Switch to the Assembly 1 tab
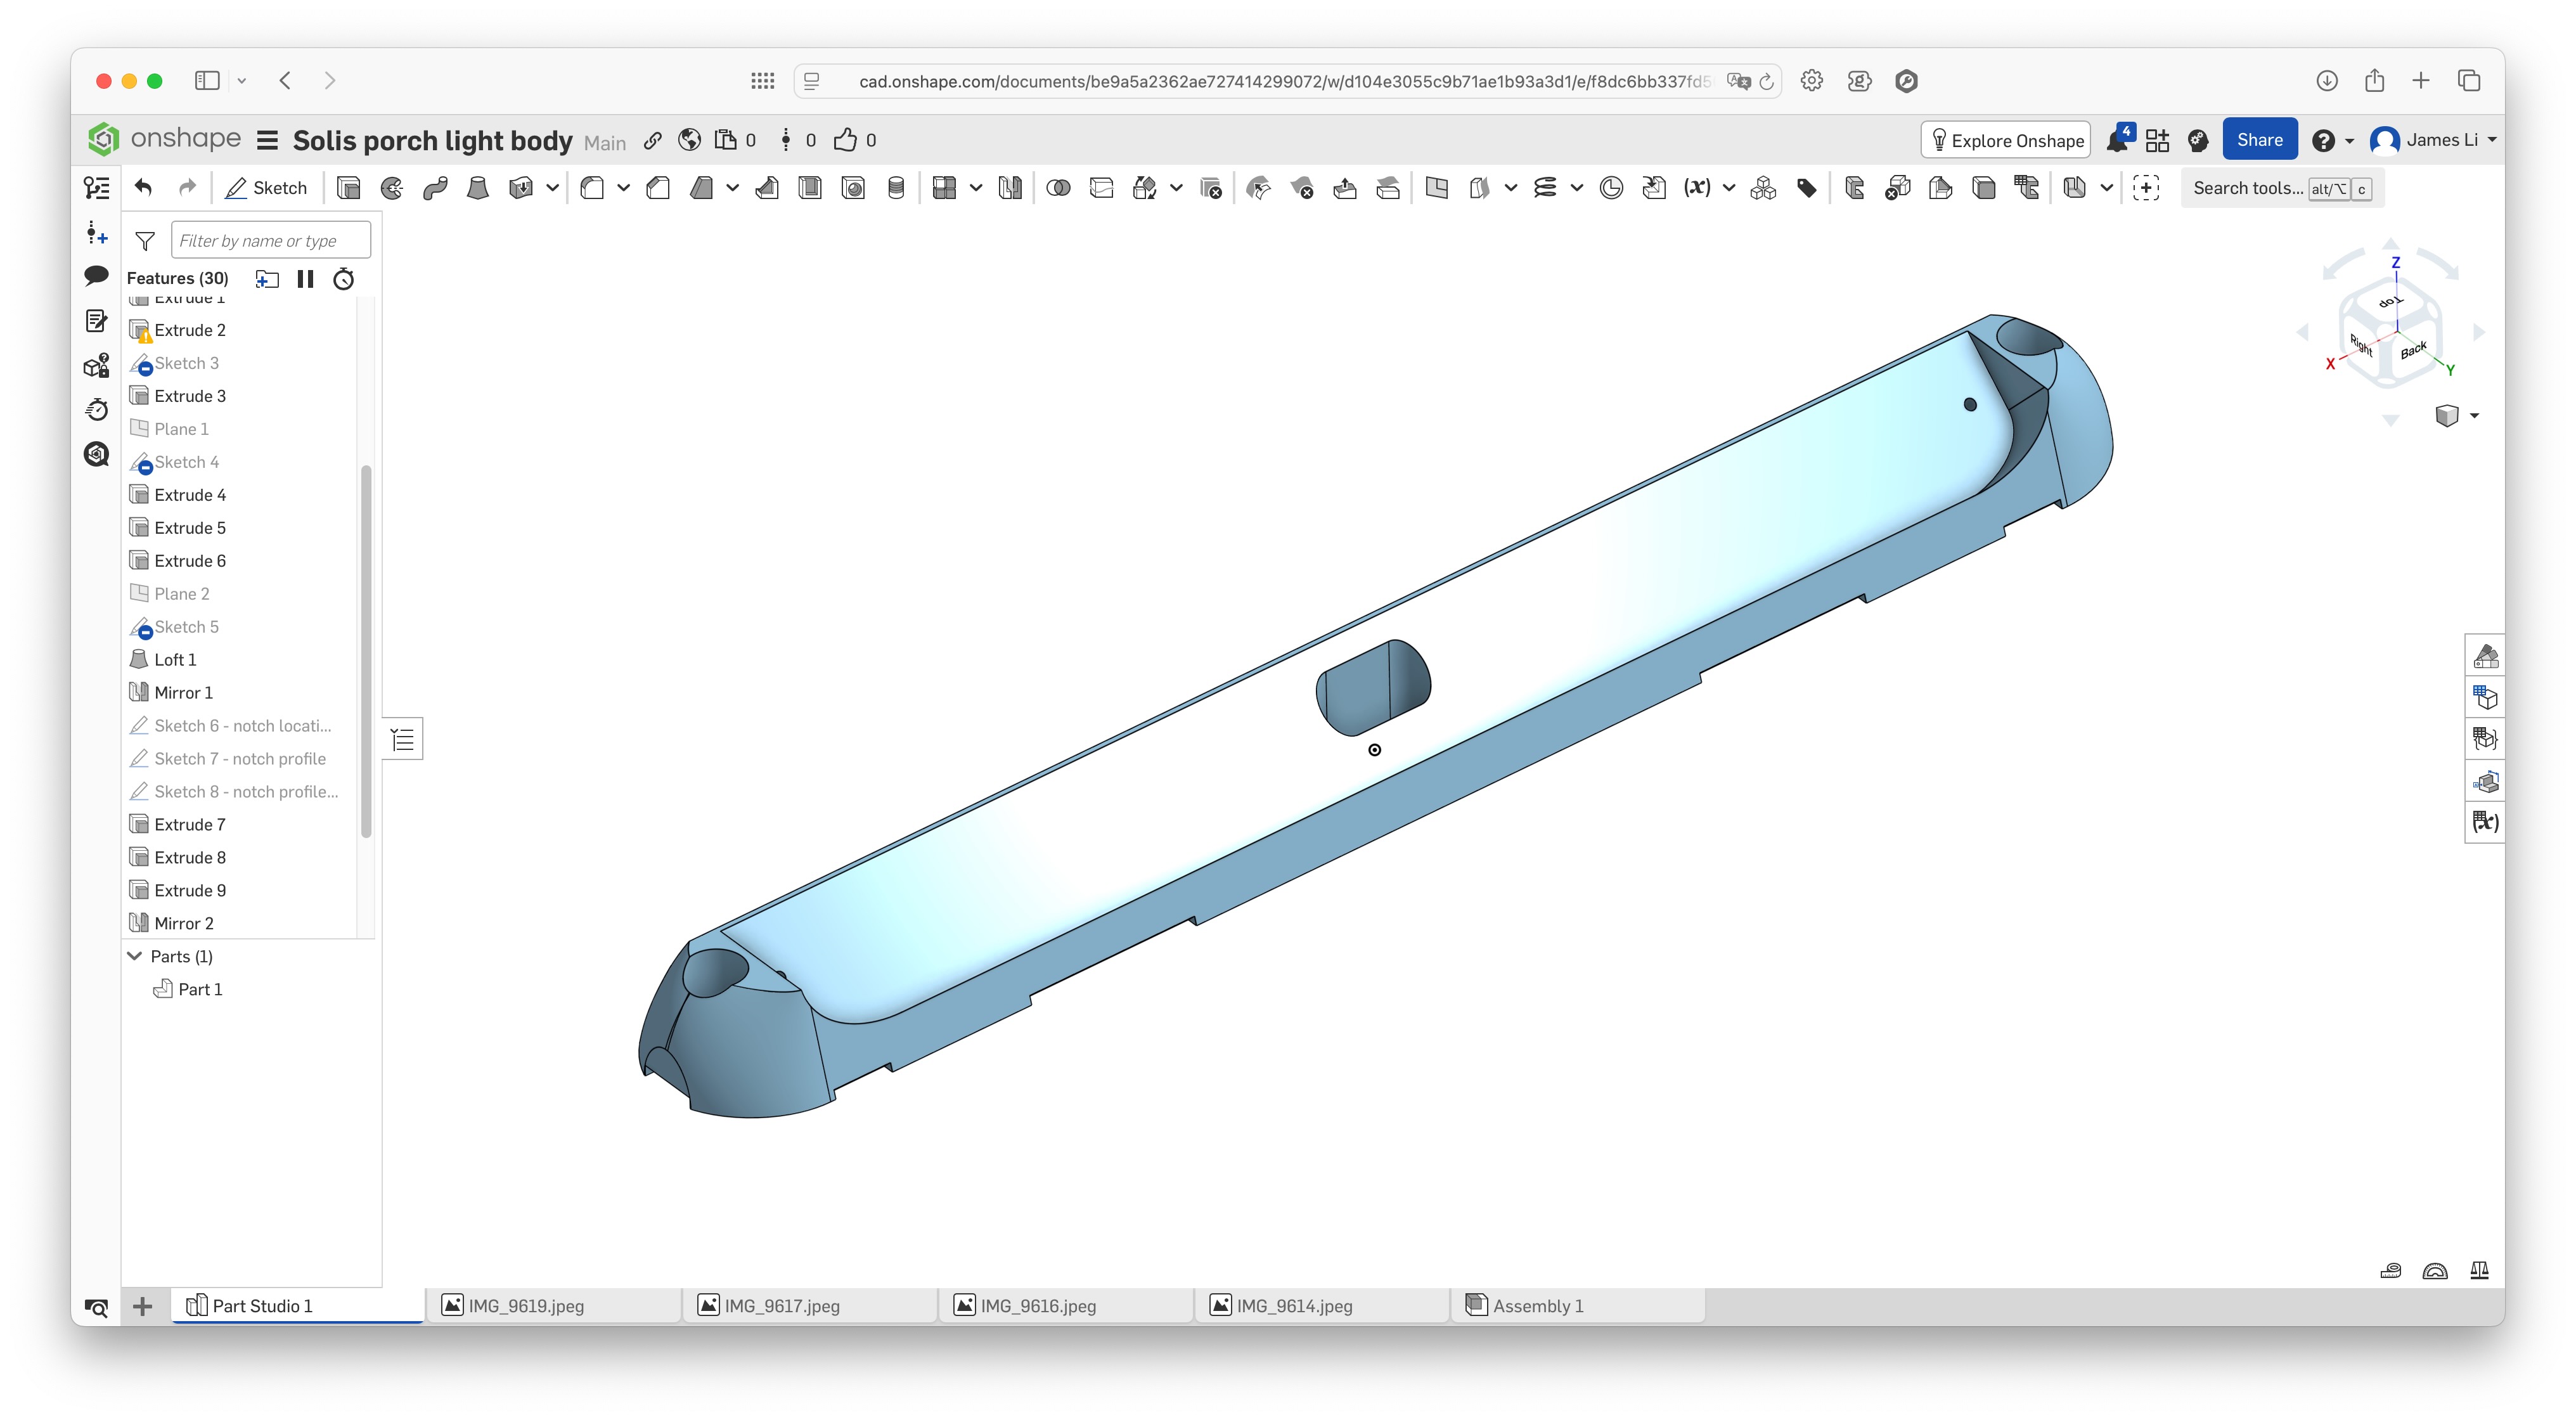 [1577, 1305]
